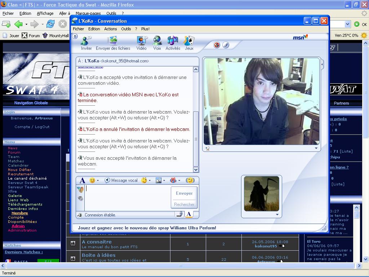Click the Envoyer send button
The image size is (369, 277).
click(x=184, y=193)
